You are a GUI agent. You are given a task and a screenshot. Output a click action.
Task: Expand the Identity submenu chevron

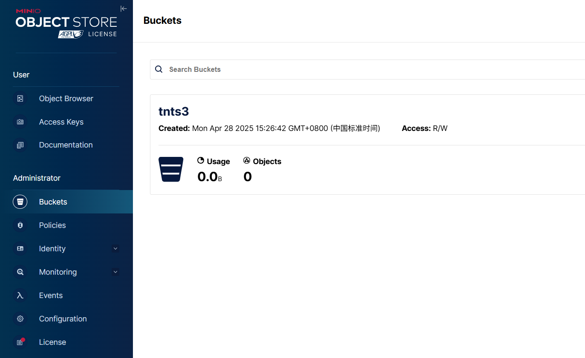(x=115, y=248)
